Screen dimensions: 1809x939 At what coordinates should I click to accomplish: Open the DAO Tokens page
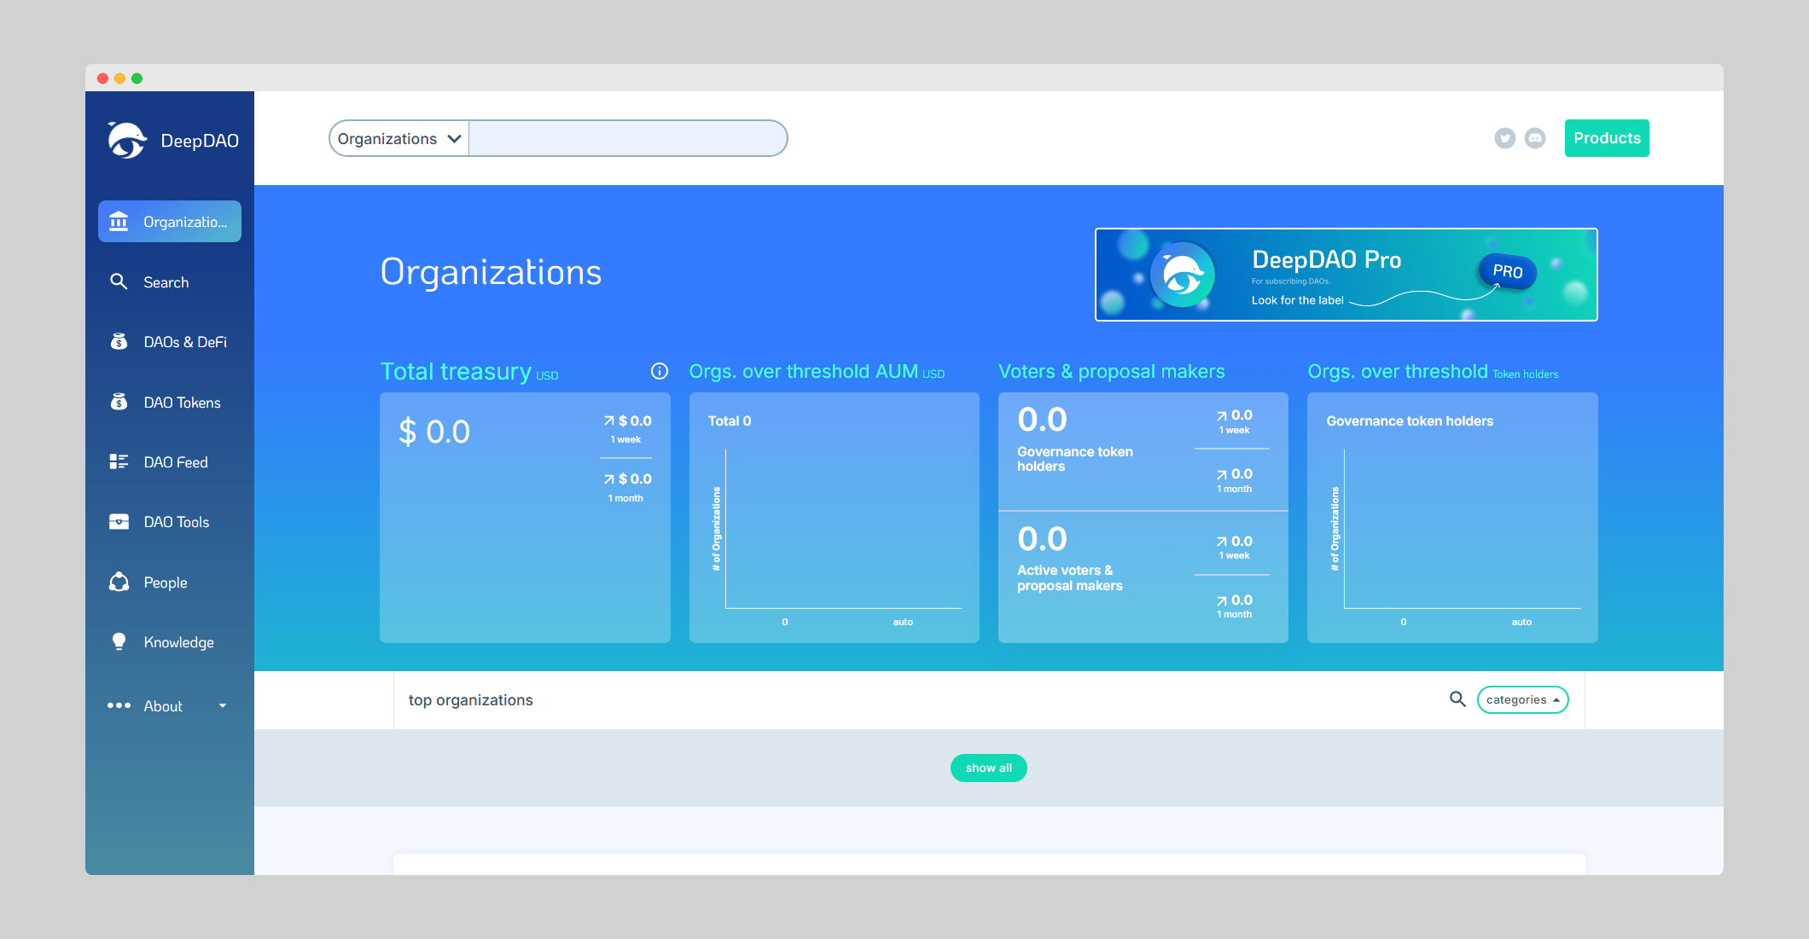(x=170, y=402)
